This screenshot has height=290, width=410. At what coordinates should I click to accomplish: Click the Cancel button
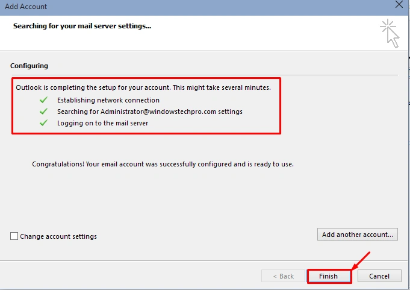pyautogui.click(x=379, y=276)
